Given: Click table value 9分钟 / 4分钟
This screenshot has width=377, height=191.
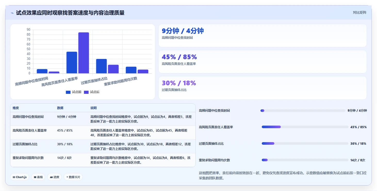Looking at the screenshot, I should [x=67, y=117].
